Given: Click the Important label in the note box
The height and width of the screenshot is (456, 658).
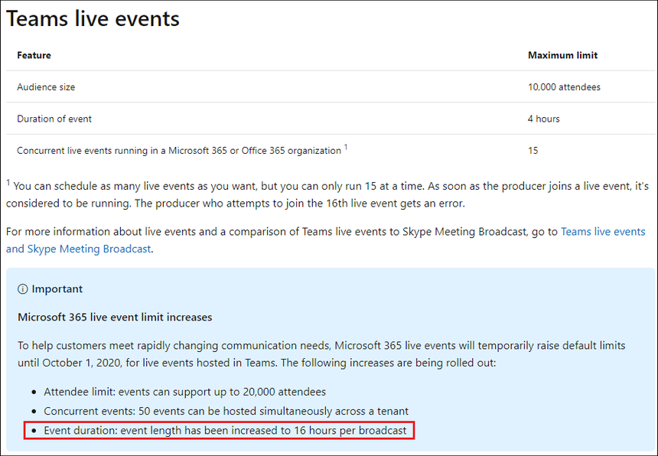Looking at the screenshot, I should click(57, 289).
